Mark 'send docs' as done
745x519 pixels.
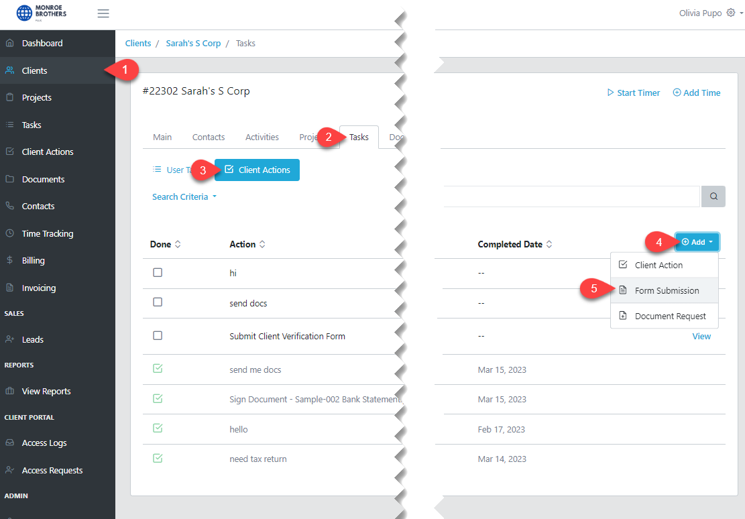tap(157, 302)
